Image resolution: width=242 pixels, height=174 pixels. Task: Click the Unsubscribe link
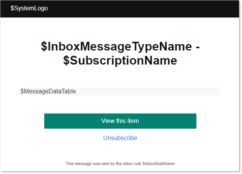click(120, 138)
